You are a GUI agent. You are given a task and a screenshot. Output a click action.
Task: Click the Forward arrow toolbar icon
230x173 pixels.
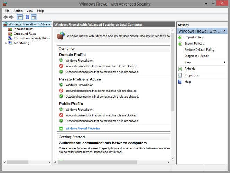[x=11, y=17]
